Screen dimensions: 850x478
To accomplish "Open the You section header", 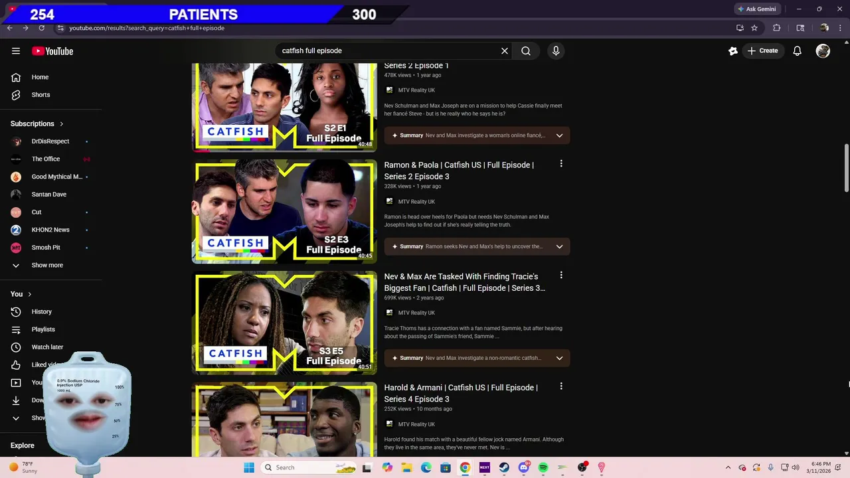I will point(21,294).
